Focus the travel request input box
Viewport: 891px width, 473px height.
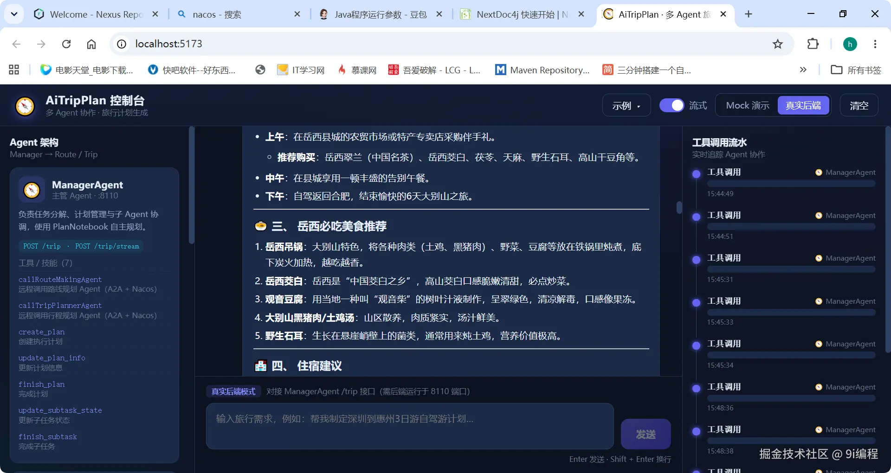point(410,426)
